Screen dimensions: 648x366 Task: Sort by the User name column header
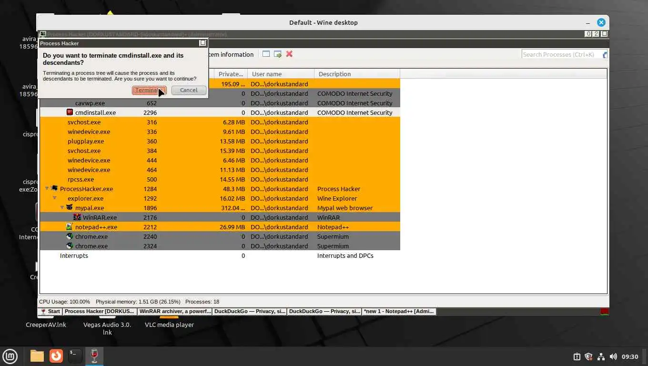click(x=281, y=74)
